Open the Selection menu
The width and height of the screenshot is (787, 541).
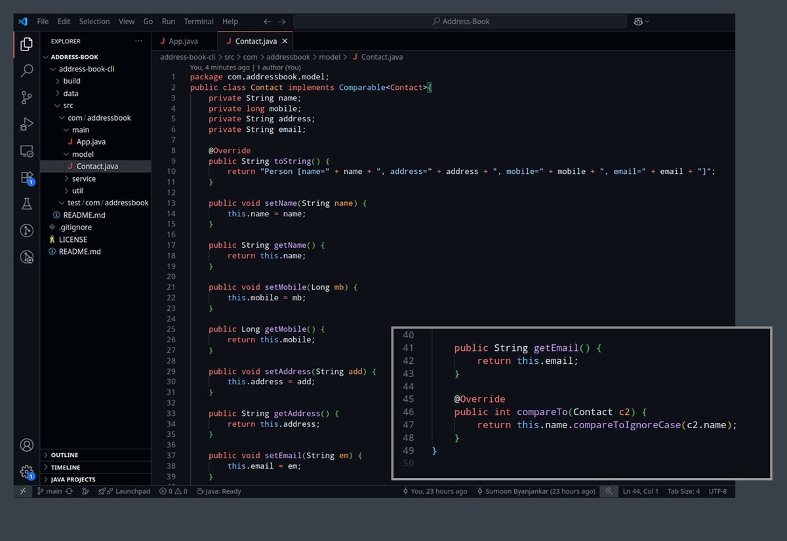pyautogui.click(x=94, y=22)
